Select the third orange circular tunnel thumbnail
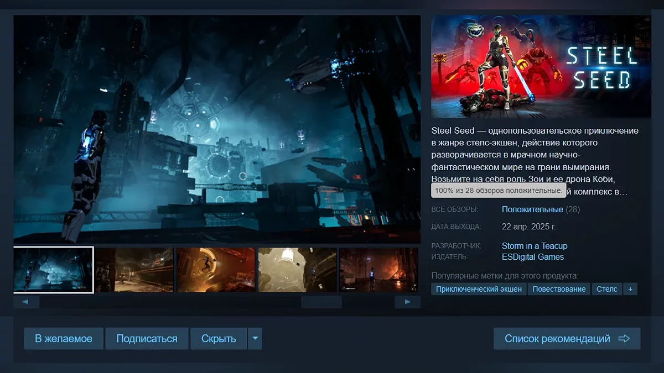 (x=216, y=270)
